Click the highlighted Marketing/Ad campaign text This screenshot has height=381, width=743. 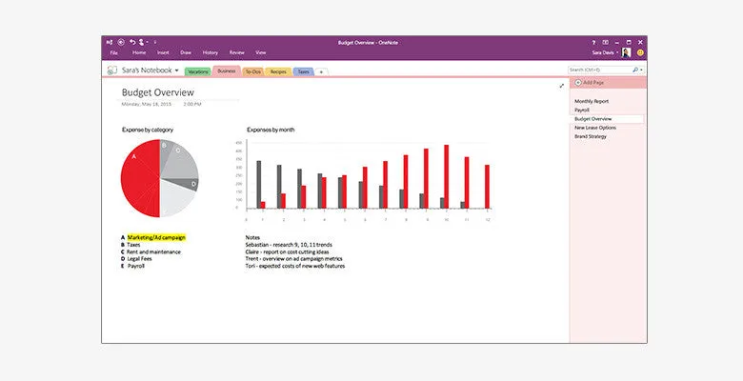[156, 237]
